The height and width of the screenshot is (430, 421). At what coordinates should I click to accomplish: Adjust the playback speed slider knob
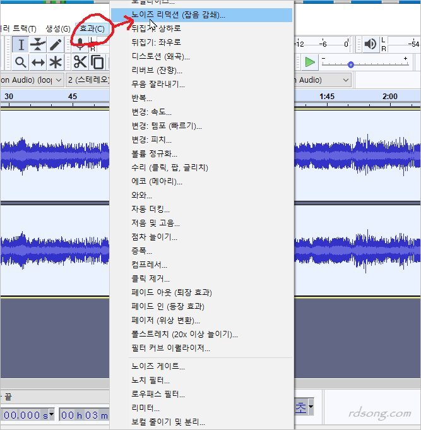tap(350, 64)
